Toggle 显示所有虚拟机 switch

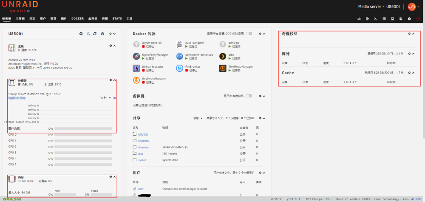point(249,96)
